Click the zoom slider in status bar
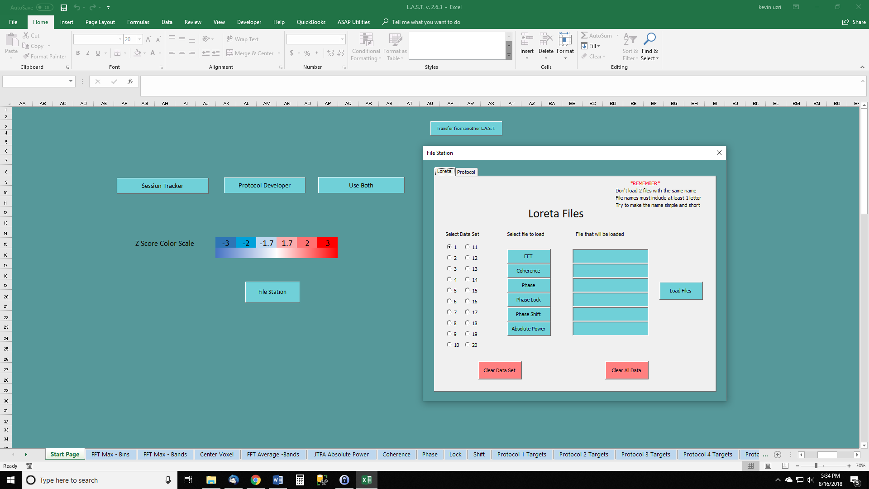This screenshot has height=489, width=869. (x=816, y=466)
